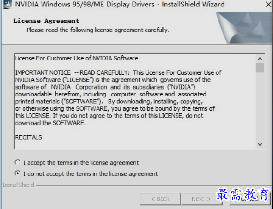Click the "License For Customer Use of NVIDIA Software" line
Viewport: 273px width, 209px height.
click(x=77, y=58)
